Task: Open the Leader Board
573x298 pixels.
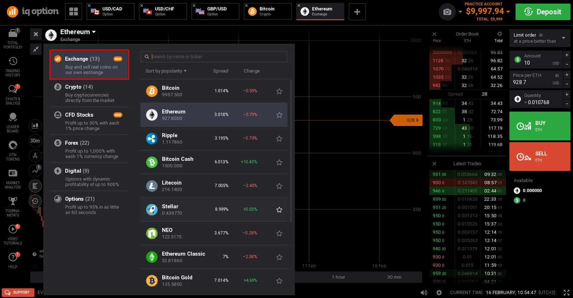Action: tap(13, 122)
